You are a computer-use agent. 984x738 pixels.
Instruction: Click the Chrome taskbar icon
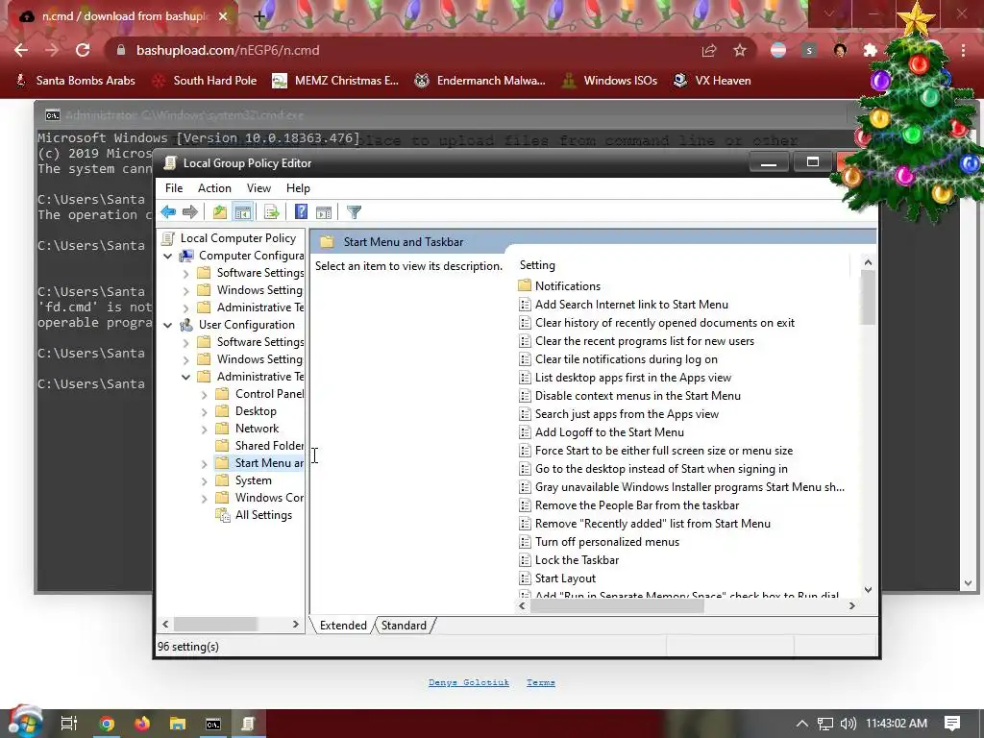tap(107, 724)
